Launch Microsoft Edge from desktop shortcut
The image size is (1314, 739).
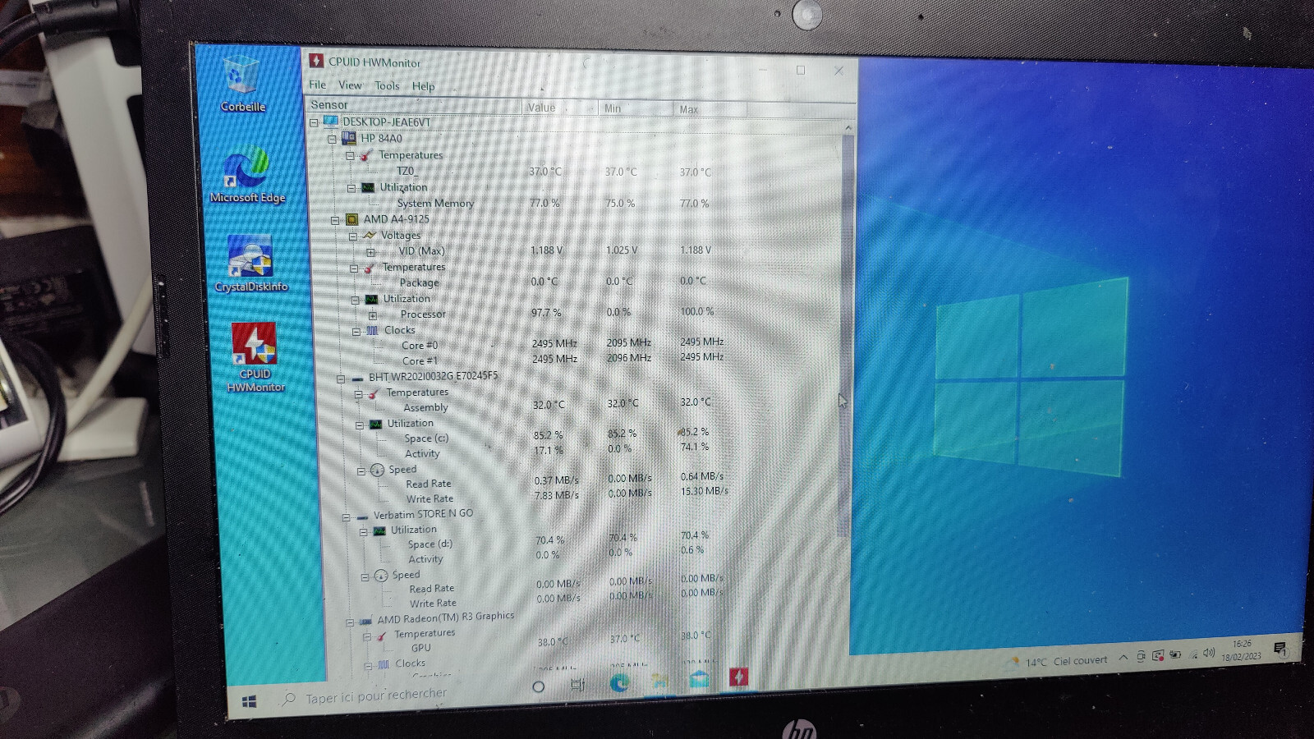tap(246, 174)
